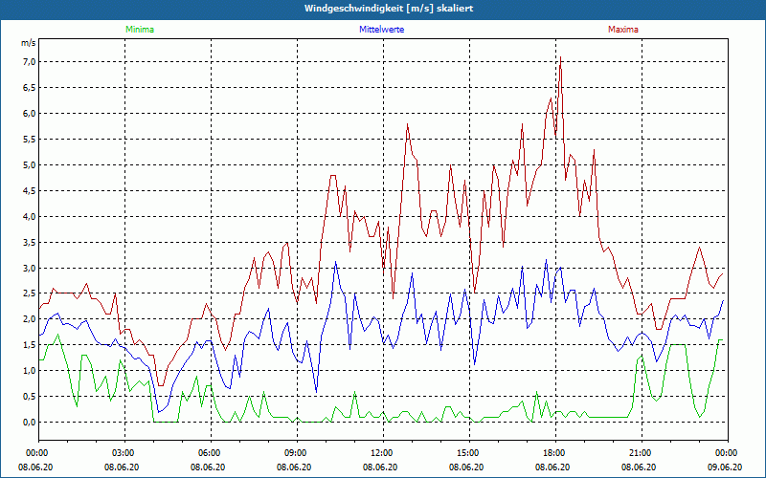
Task: Click the 5,0 y-axis value
Action: click(30, 164)
